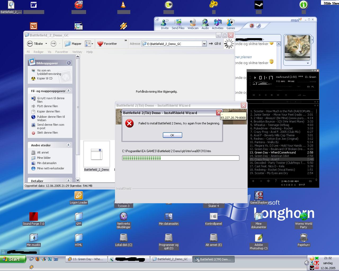Click the MSN block contact icon
This screenshot has height=271, width=339.
252,25
